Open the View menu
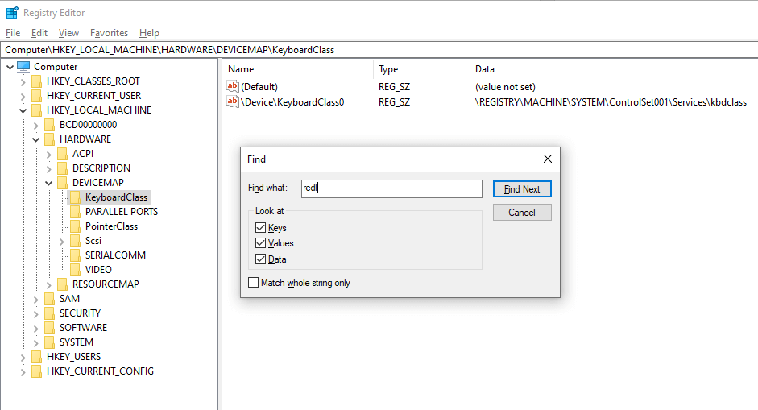Viewport: 758px width, 410px height. 68,33
